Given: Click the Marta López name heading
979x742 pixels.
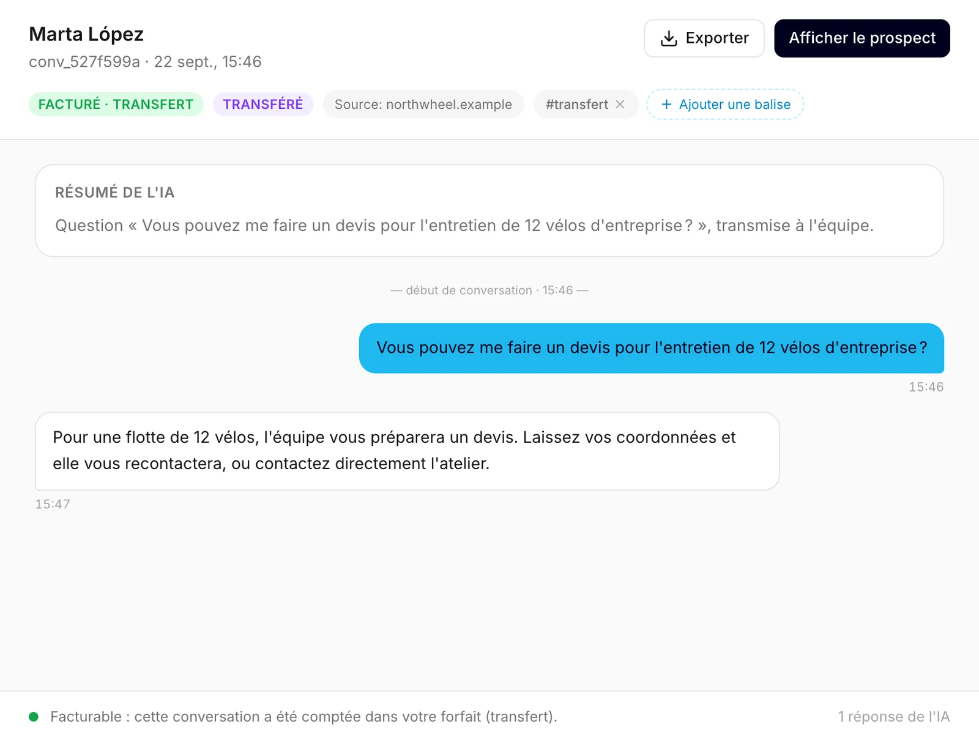Looking at the screenshot, I should pos(86,34).
